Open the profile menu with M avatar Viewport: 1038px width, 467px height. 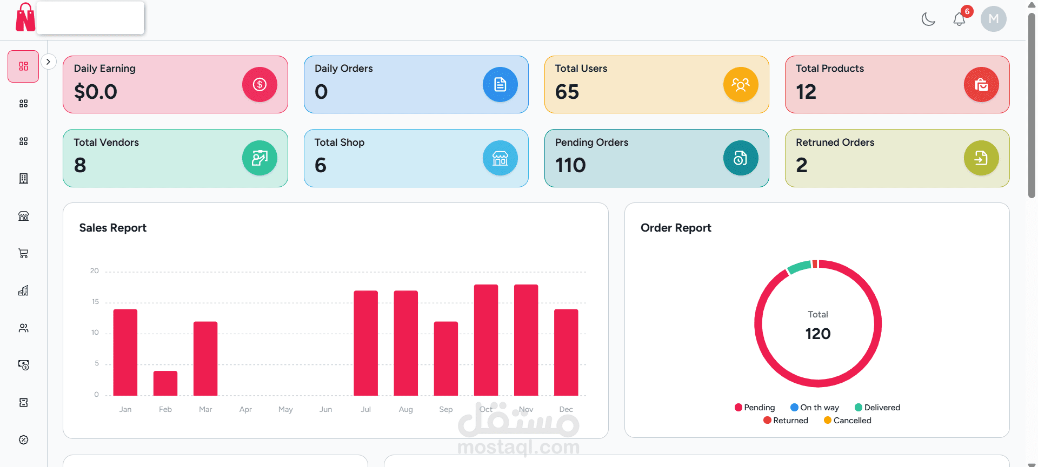coord(994,19)
